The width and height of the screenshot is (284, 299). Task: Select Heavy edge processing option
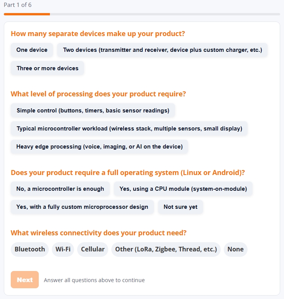click(x=99, y=147)
